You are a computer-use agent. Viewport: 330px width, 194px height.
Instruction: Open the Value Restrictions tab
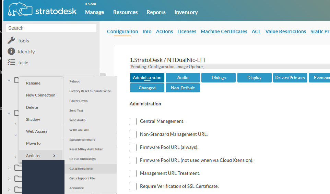coord(286,31)
